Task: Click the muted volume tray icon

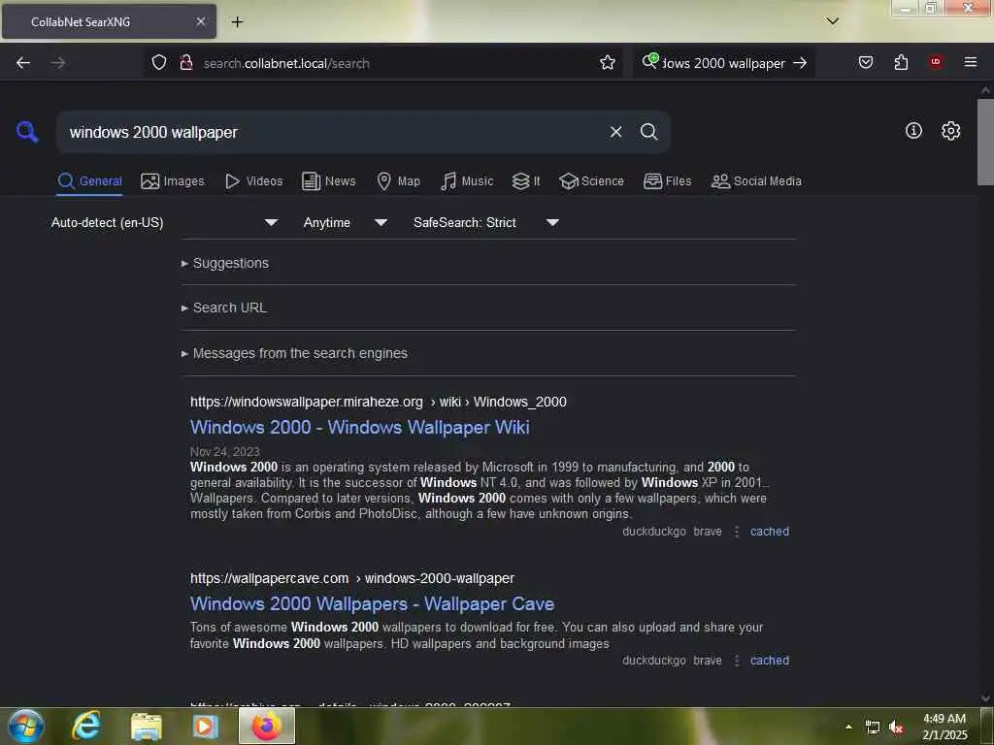Action: click(896, 728)
